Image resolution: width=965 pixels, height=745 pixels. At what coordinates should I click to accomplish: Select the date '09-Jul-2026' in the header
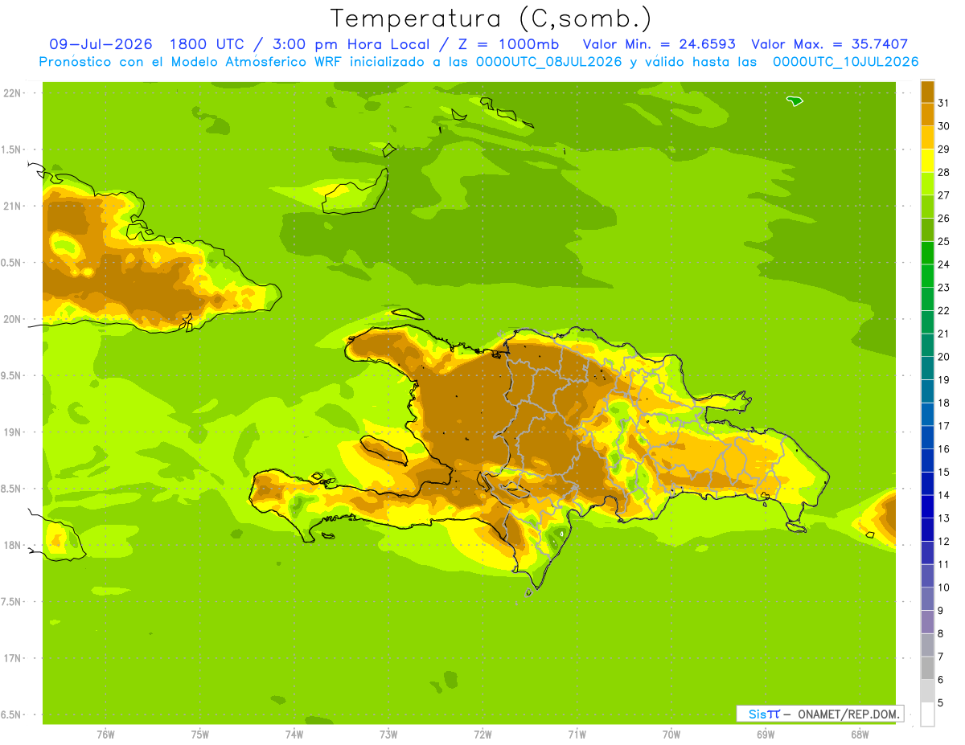101,44
